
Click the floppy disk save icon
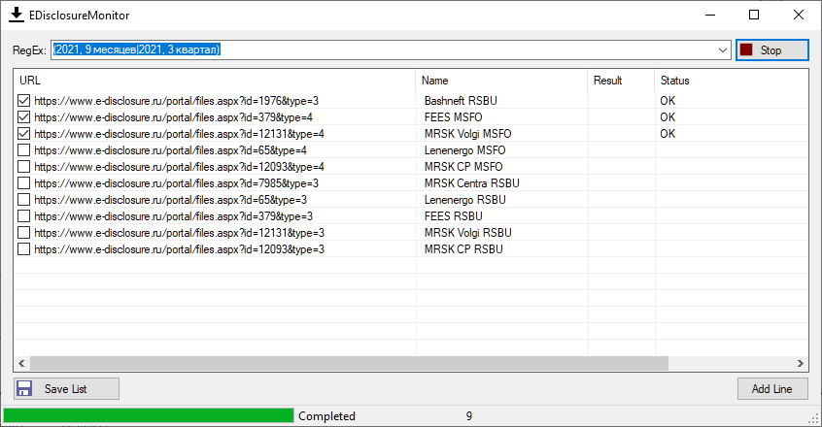(x=24, y=388)
